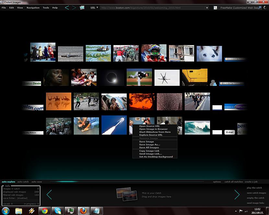Open the options link
The image size is (269, 215).
point(217,182)
